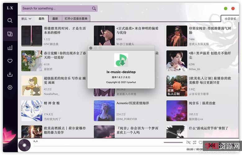Image resolution: width=242 pixels, height=155 pixels.
Task: Click the lx-music-desktop name in dialog
Action: pos(121,72)
